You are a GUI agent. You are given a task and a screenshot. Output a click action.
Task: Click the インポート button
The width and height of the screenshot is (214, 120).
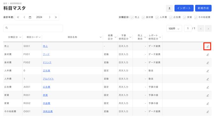[x=184, y=8]
